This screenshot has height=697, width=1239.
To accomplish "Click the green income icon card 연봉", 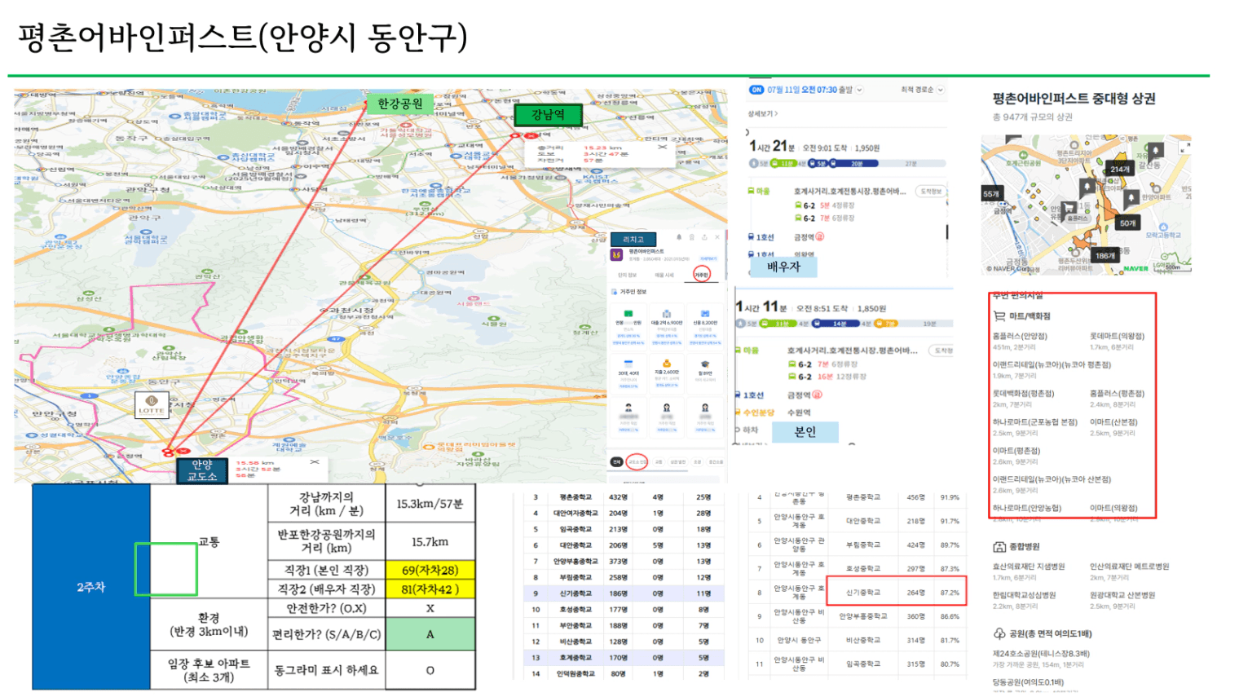I will pos(628,325).
